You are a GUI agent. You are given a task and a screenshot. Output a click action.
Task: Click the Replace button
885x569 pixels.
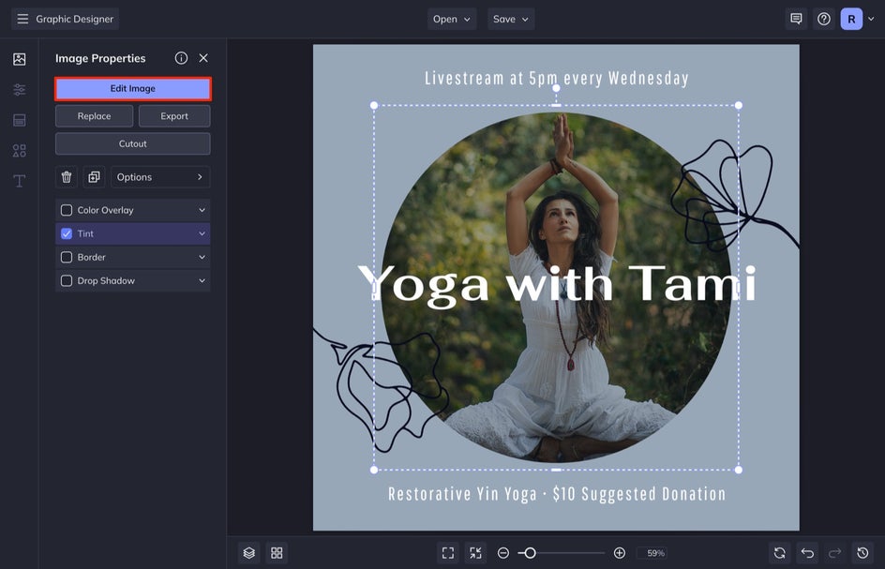pyautogui.click(x=95, y=116)
